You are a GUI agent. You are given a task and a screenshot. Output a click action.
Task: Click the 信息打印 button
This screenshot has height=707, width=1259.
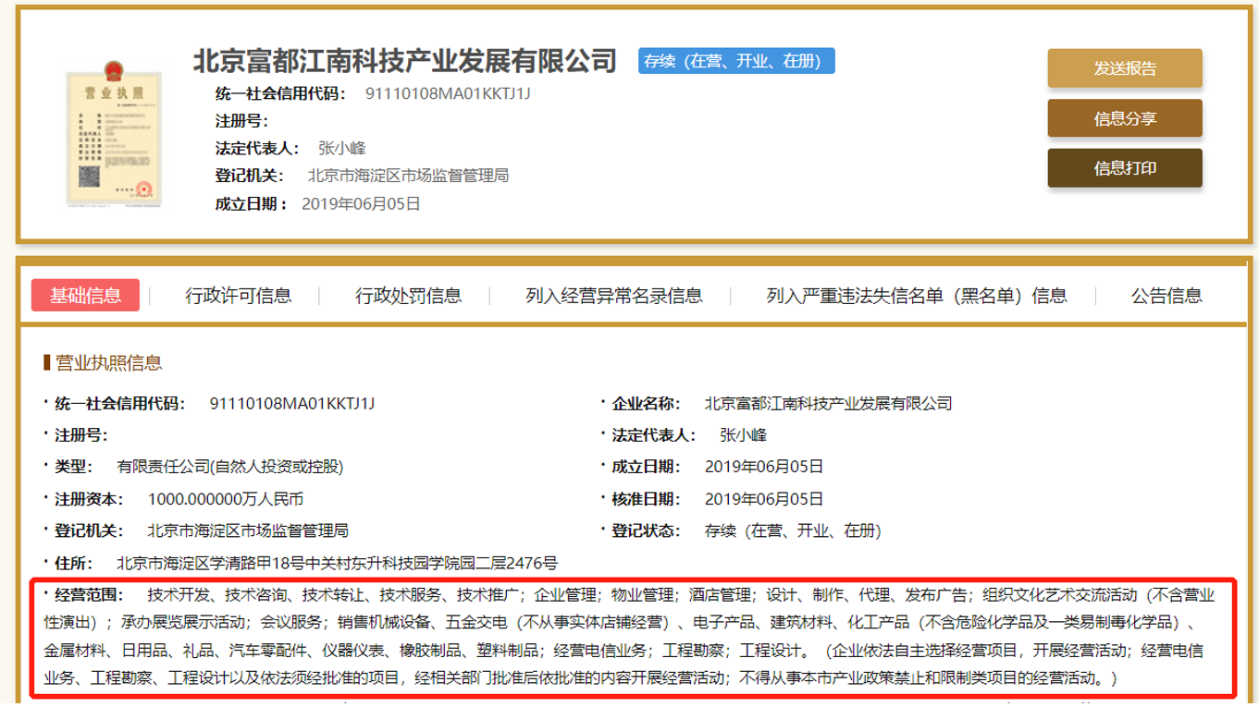point(1125,168)
